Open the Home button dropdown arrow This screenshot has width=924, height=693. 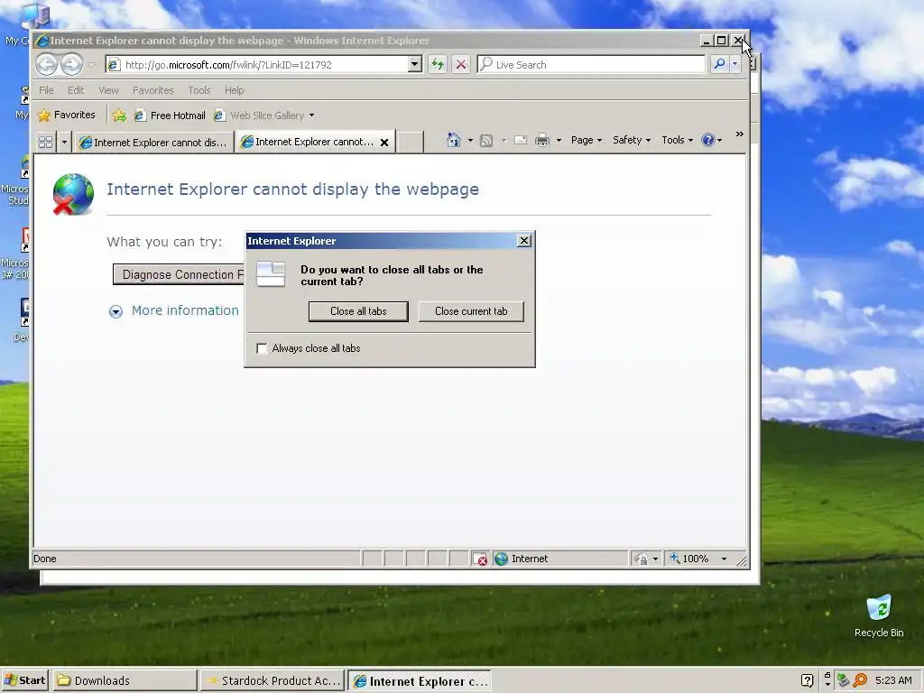pyautogui.click(x=470, y=140)
